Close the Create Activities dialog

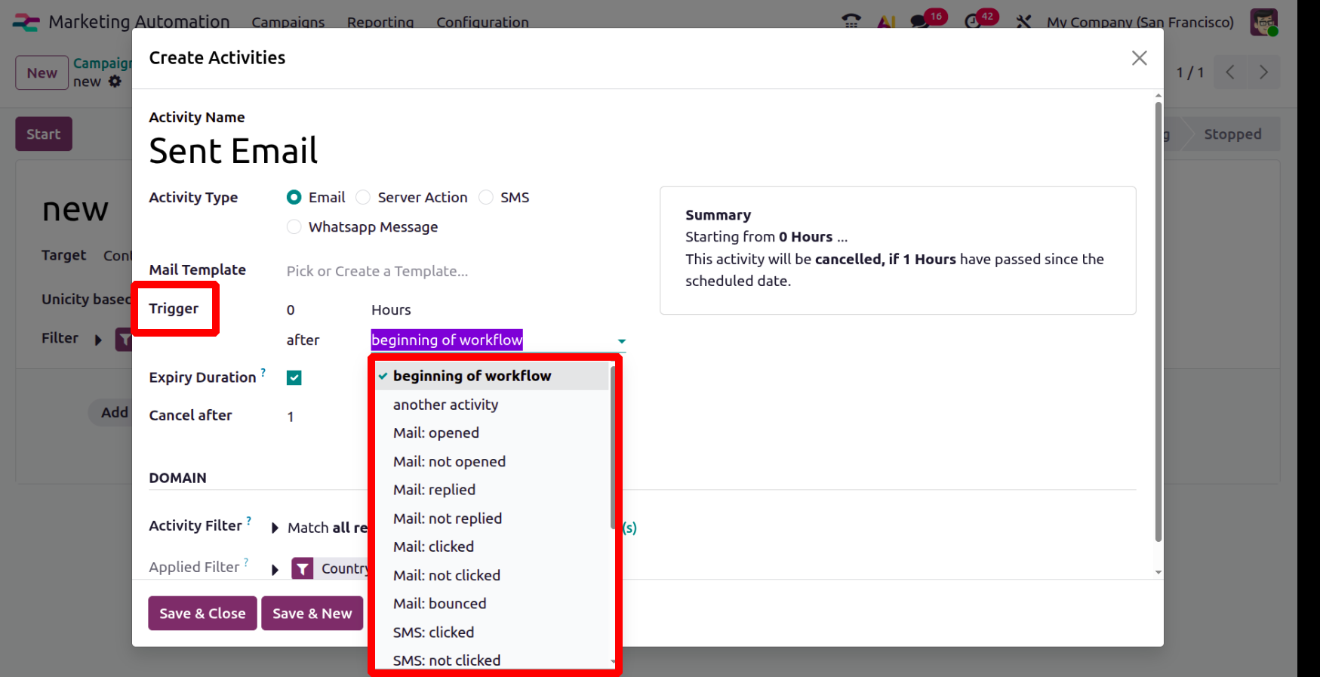(1140, 58)
